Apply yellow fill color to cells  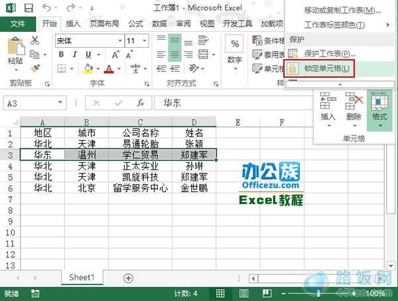click(x=88, y=68)
